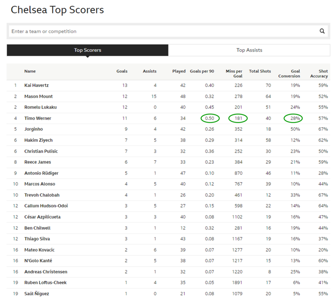Image resolution: width=332 pixels, height=299 pixels.
Task: Click Thiago Silva's 1167 mins per goal
Action: [237, 239]
